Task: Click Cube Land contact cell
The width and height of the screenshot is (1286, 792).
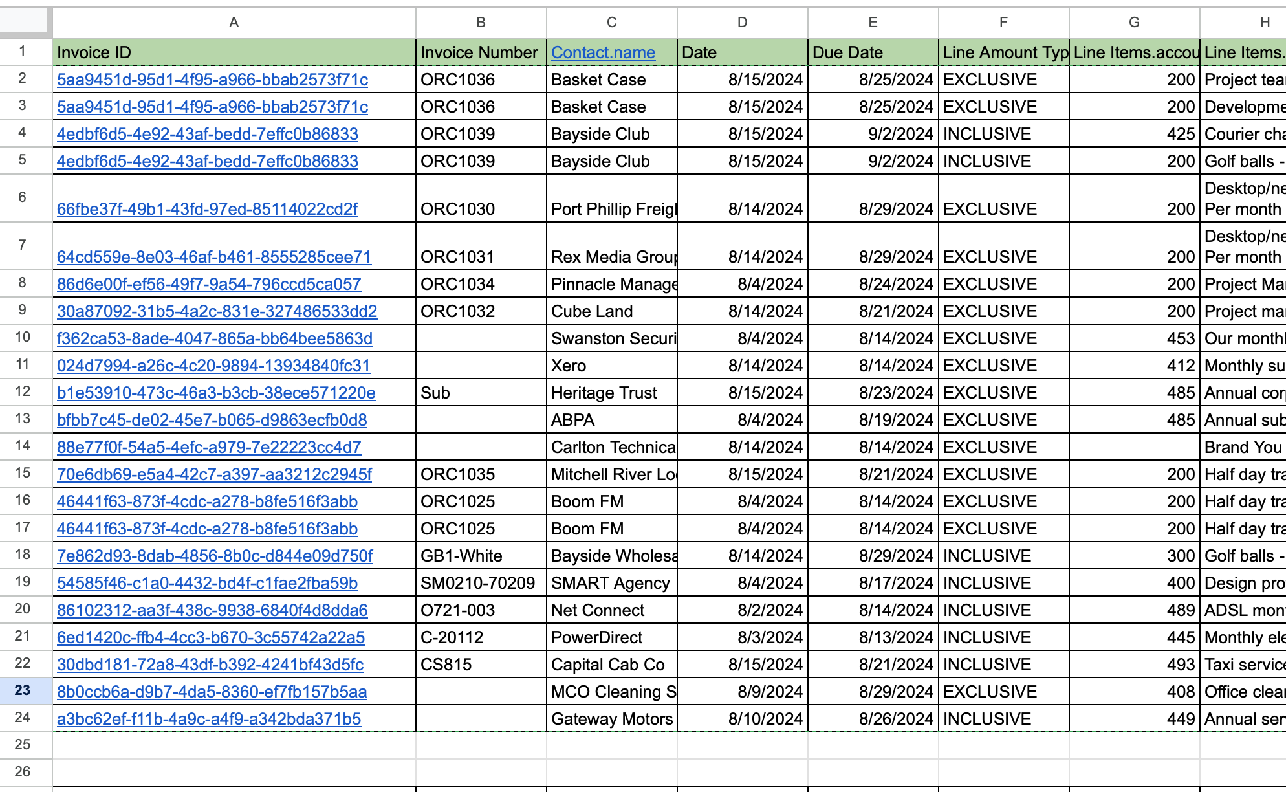Action: pyautogui.click(x=611, y=311)
